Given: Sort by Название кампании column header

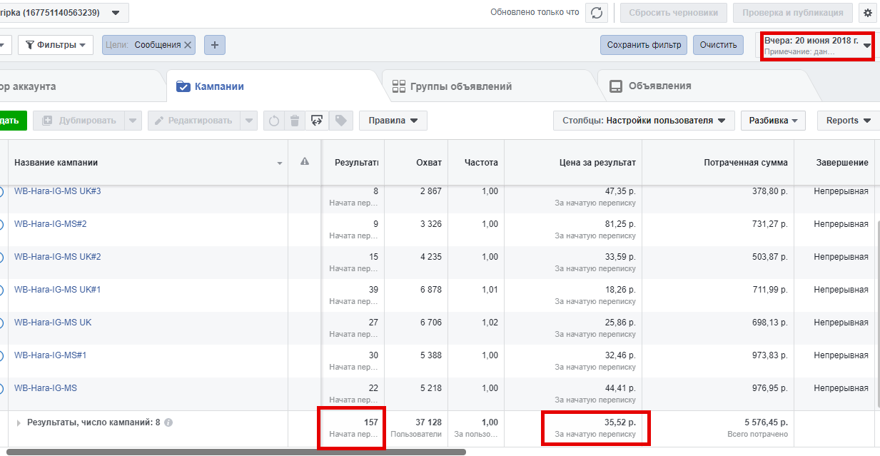Looking at the screenshot, I should click(x=148, y=163).
